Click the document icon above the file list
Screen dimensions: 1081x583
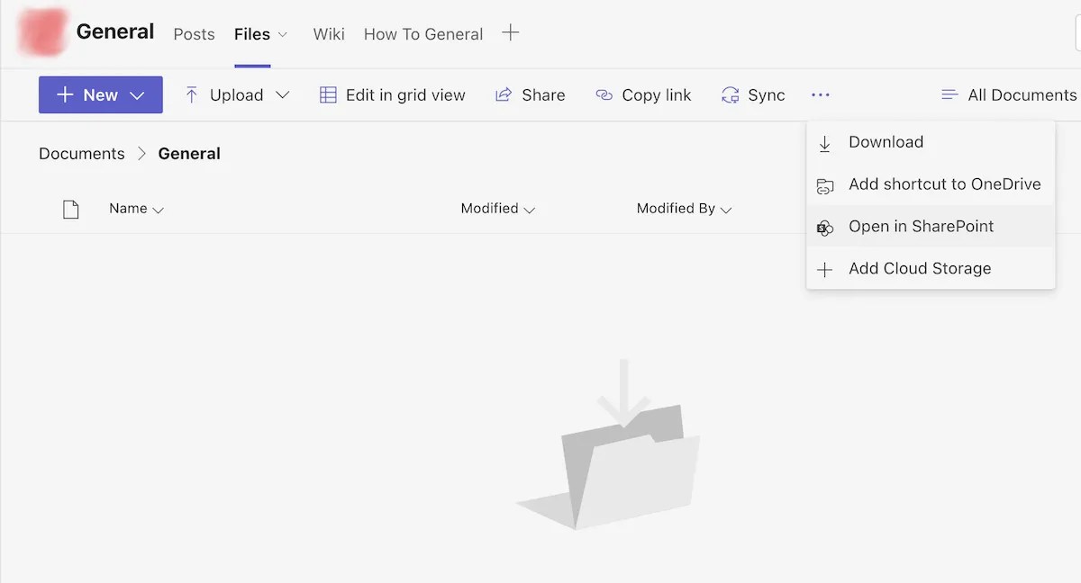(71, 208)
